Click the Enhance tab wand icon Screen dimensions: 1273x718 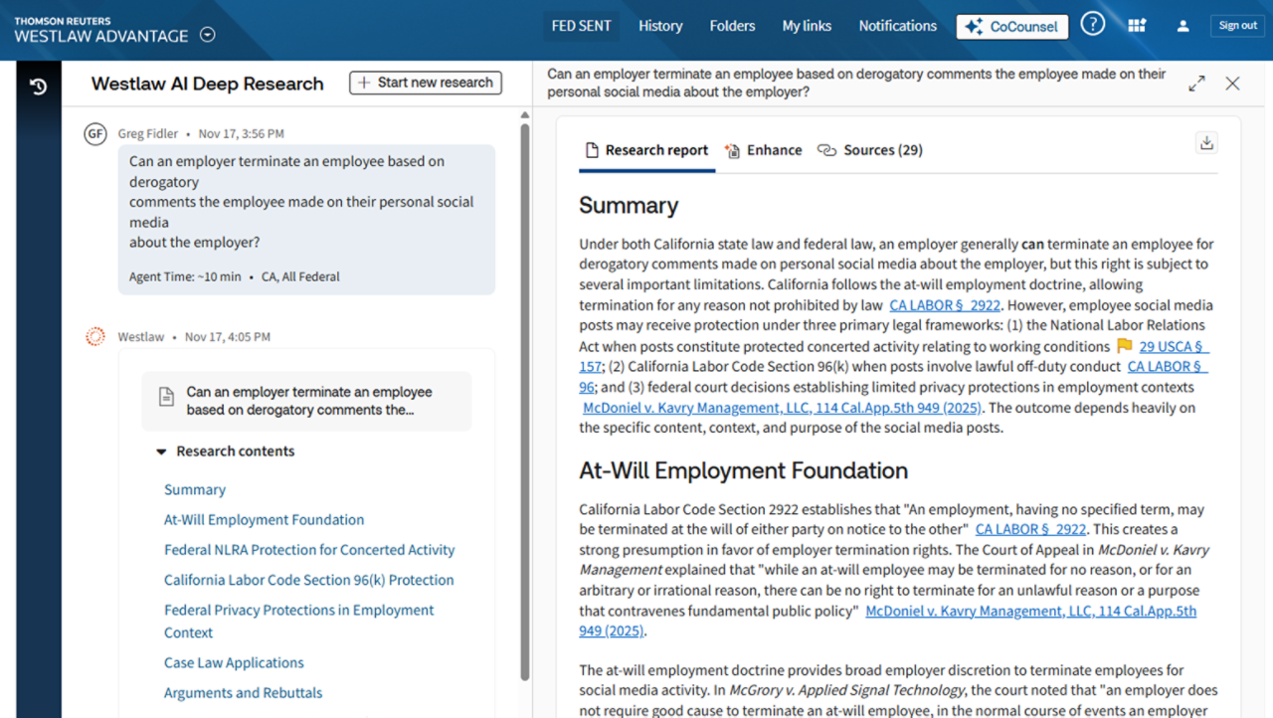733,149
